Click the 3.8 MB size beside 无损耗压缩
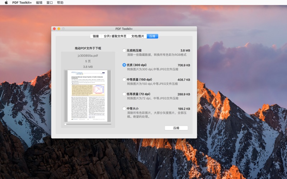Viewport: 287px width, 179px height. 185,50
